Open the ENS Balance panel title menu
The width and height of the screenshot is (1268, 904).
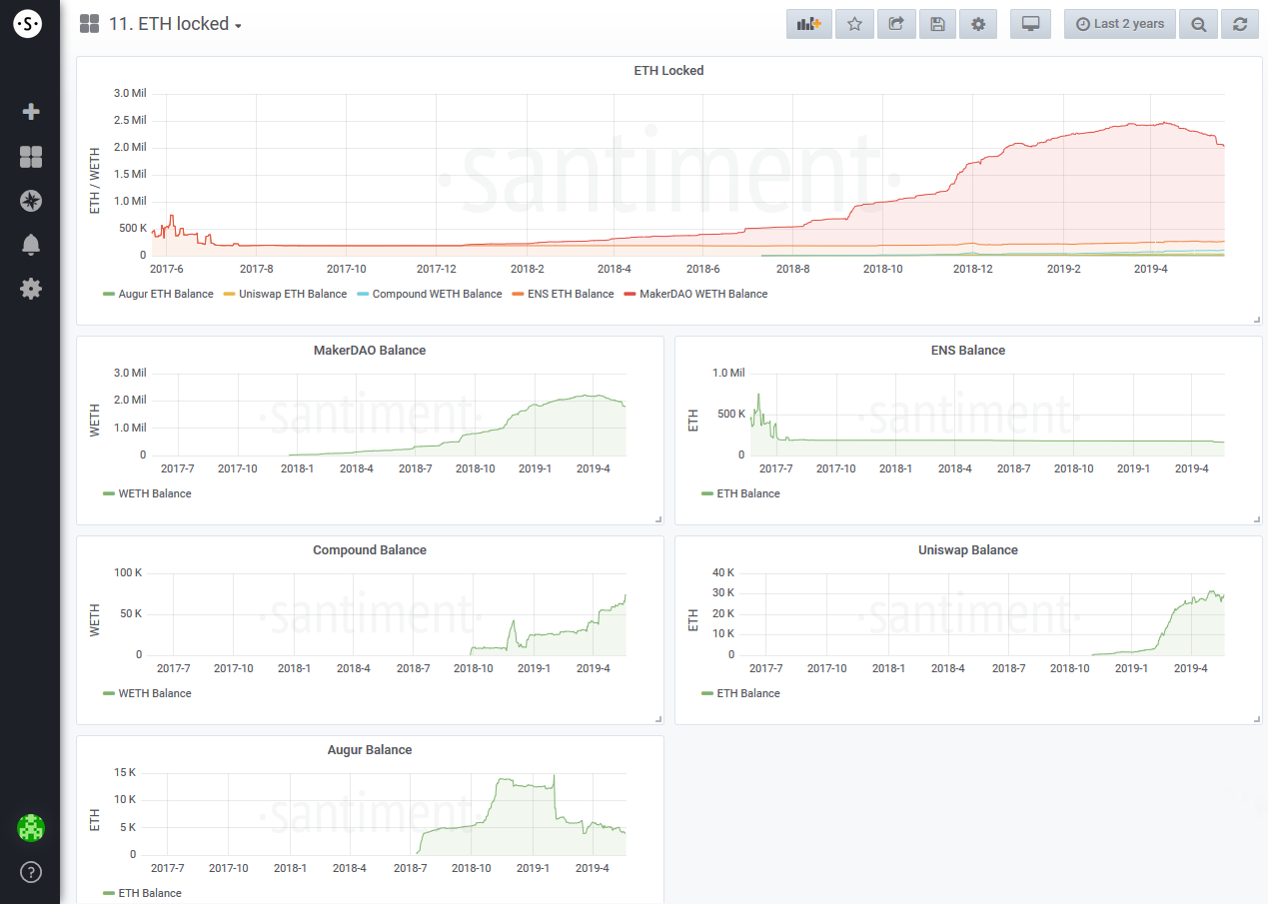(968, 351)
